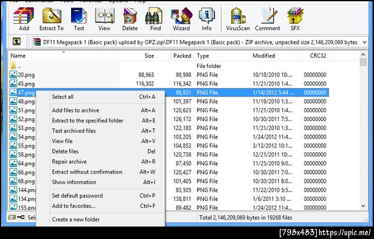Click the Comment toolbar icon
The image size is (374, 239).
267,19
